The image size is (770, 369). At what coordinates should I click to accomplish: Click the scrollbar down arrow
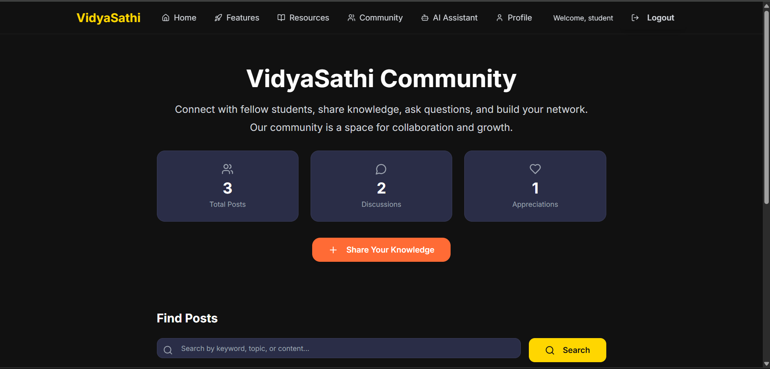pyautogui.click(x=766, y=364)
